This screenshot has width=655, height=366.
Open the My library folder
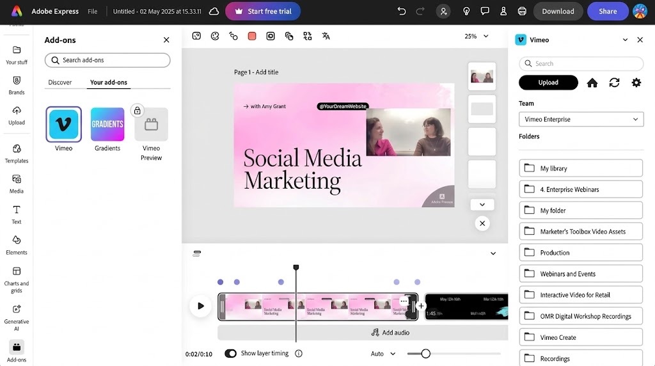click(x=581, y=168)
